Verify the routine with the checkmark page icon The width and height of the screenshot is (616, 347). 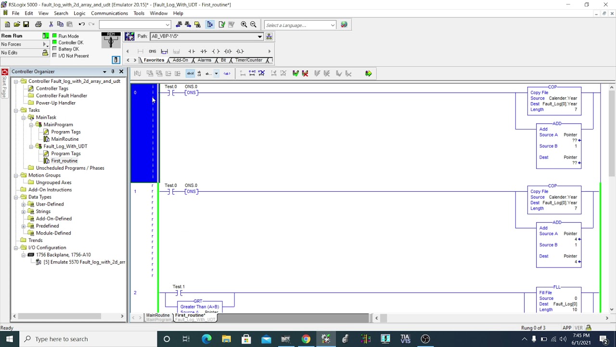[x=222, y=25]
